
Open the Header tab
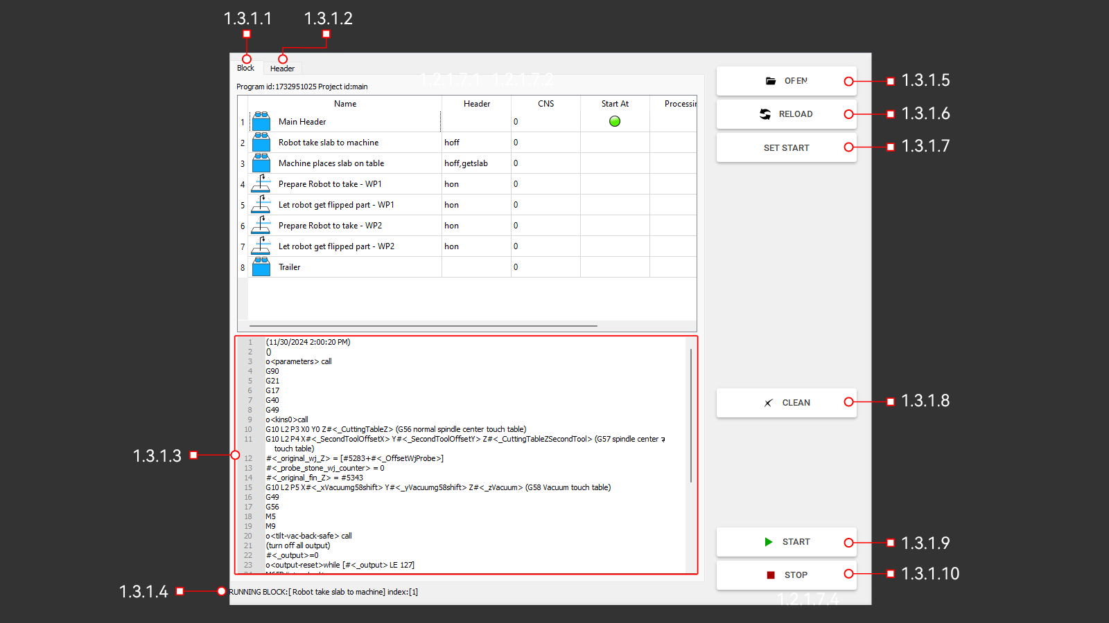282,69
